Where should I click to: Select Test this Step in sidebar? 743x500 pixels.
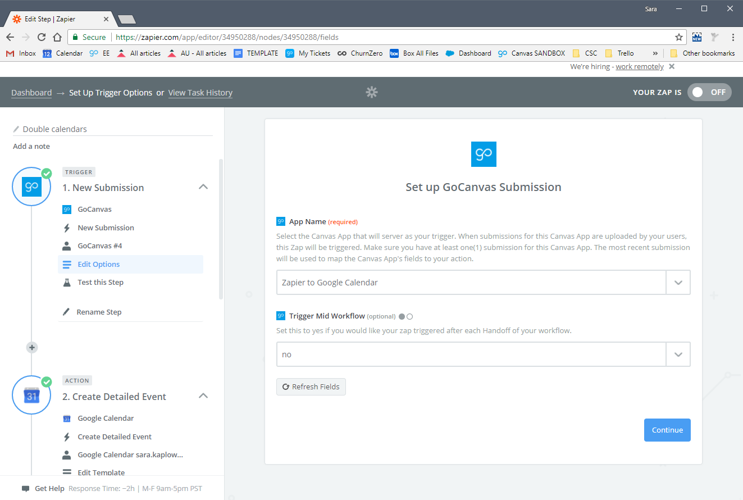101,283
